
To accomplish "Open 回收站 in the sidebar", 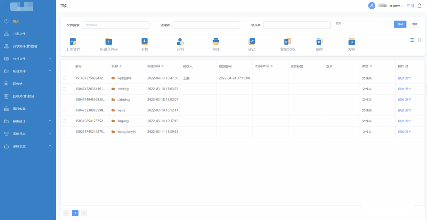I will click(18, 84).
